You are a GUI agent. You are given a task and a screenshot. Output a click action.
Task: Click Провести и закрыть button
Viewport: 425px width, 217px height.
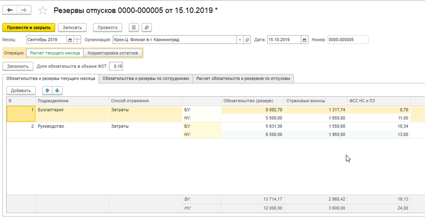(x=29, y=28)
